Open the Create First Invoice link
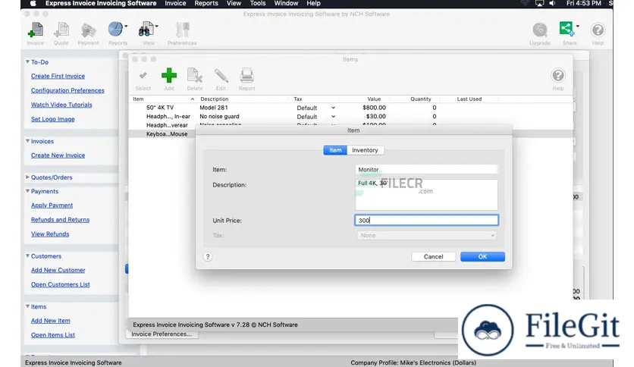 58,76
